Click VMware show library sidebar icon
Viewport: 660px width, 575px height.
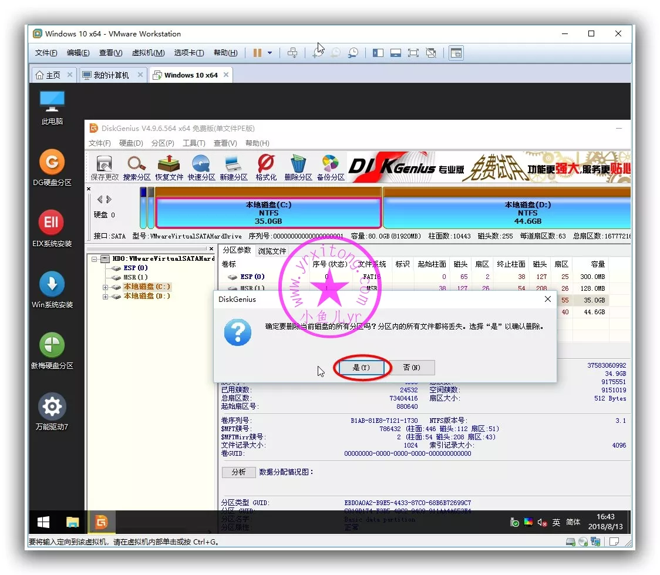tap(378, 53)
